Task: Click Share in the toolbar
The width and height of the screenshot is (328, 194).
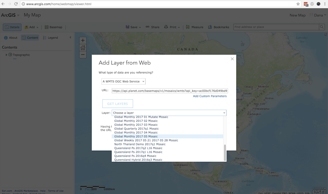Action: click(x=153, y=27)
